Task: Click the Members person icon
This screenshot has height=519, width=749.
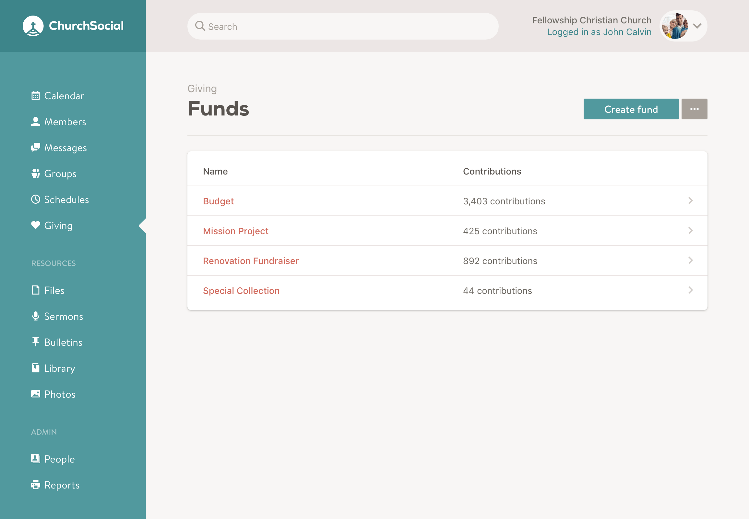Action: (35, 122)
